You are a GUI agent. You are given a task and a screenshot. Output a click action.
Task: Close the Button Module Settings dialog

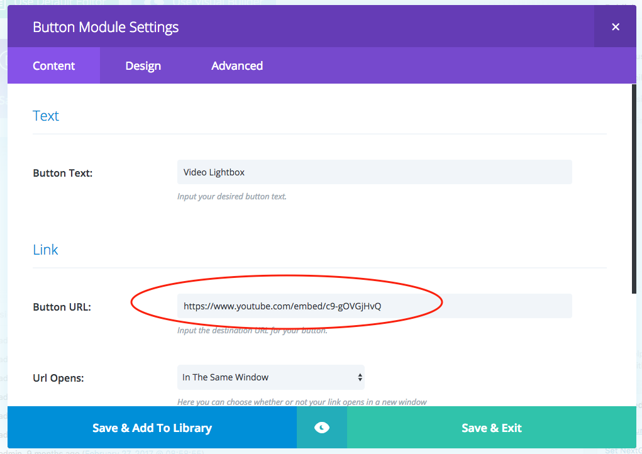615,27
